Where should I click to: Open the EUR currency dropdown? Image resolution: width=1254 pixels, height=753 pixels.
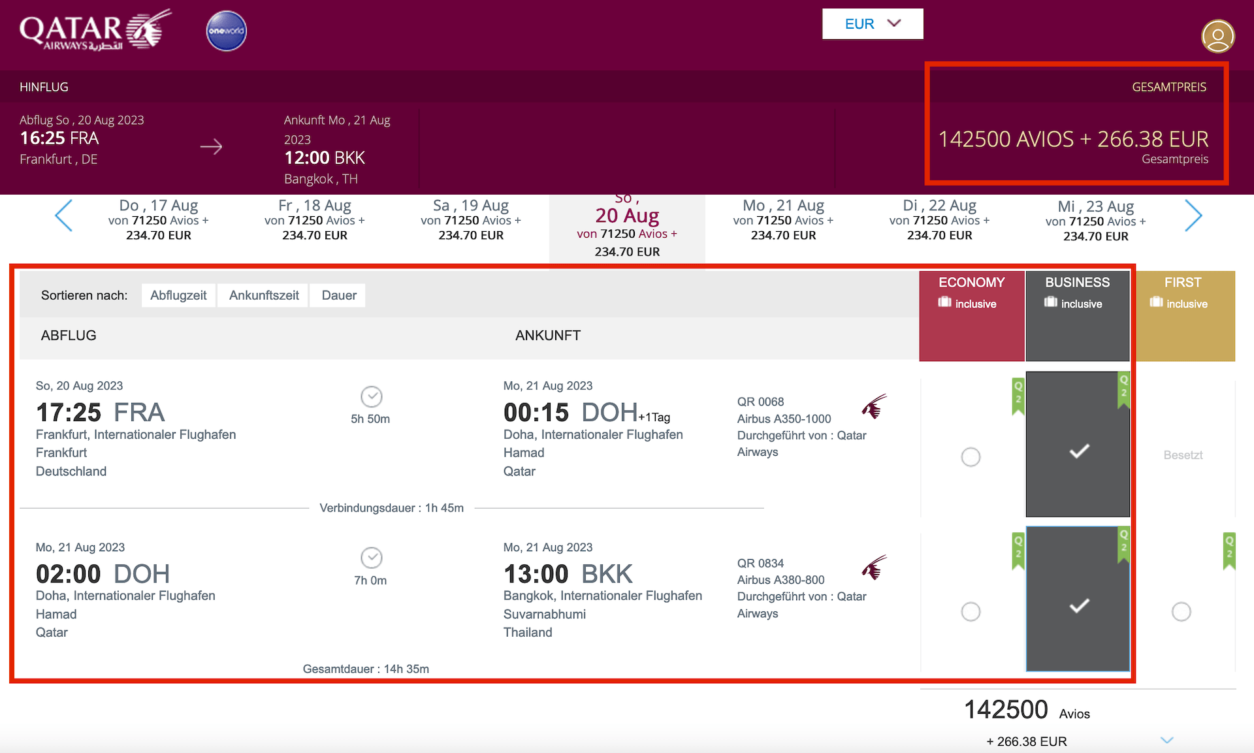tap(873, 24)
